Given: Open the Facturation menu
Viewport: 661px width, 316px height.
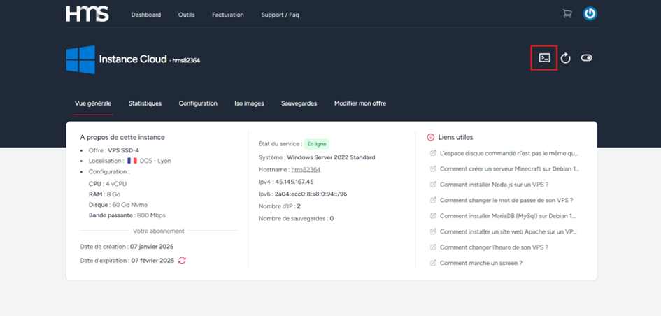Looking at the screenshot, I should [x=228, y=15].
